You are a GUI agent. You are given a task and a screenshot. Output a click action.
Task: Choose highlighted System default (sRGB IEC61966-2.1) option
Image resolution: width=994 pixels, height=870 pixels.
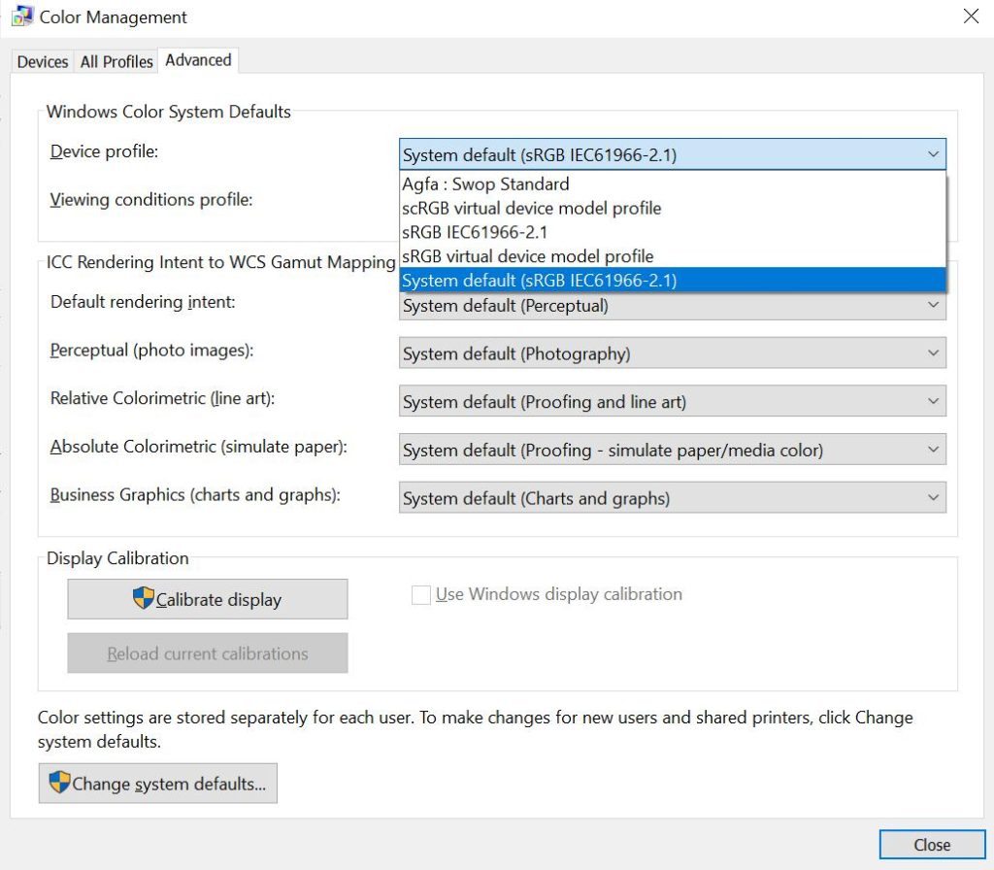[540, 280]
